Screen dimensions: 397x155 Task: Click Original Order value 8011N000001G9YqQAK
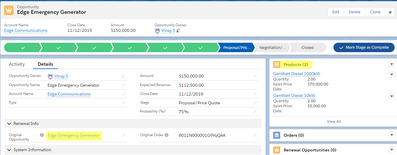pos(202,136)
